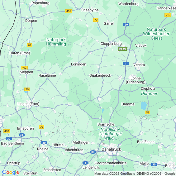This screenshot has width=176, height=176.
Task: Click the A1 shield west of Vechta
Action: pyautogui.click(x=126, y=64)
